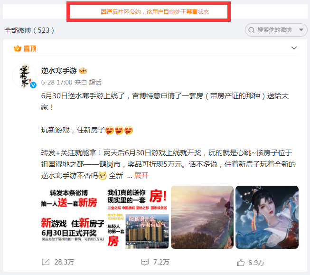Like the post with thumbs-up icon

241,263
